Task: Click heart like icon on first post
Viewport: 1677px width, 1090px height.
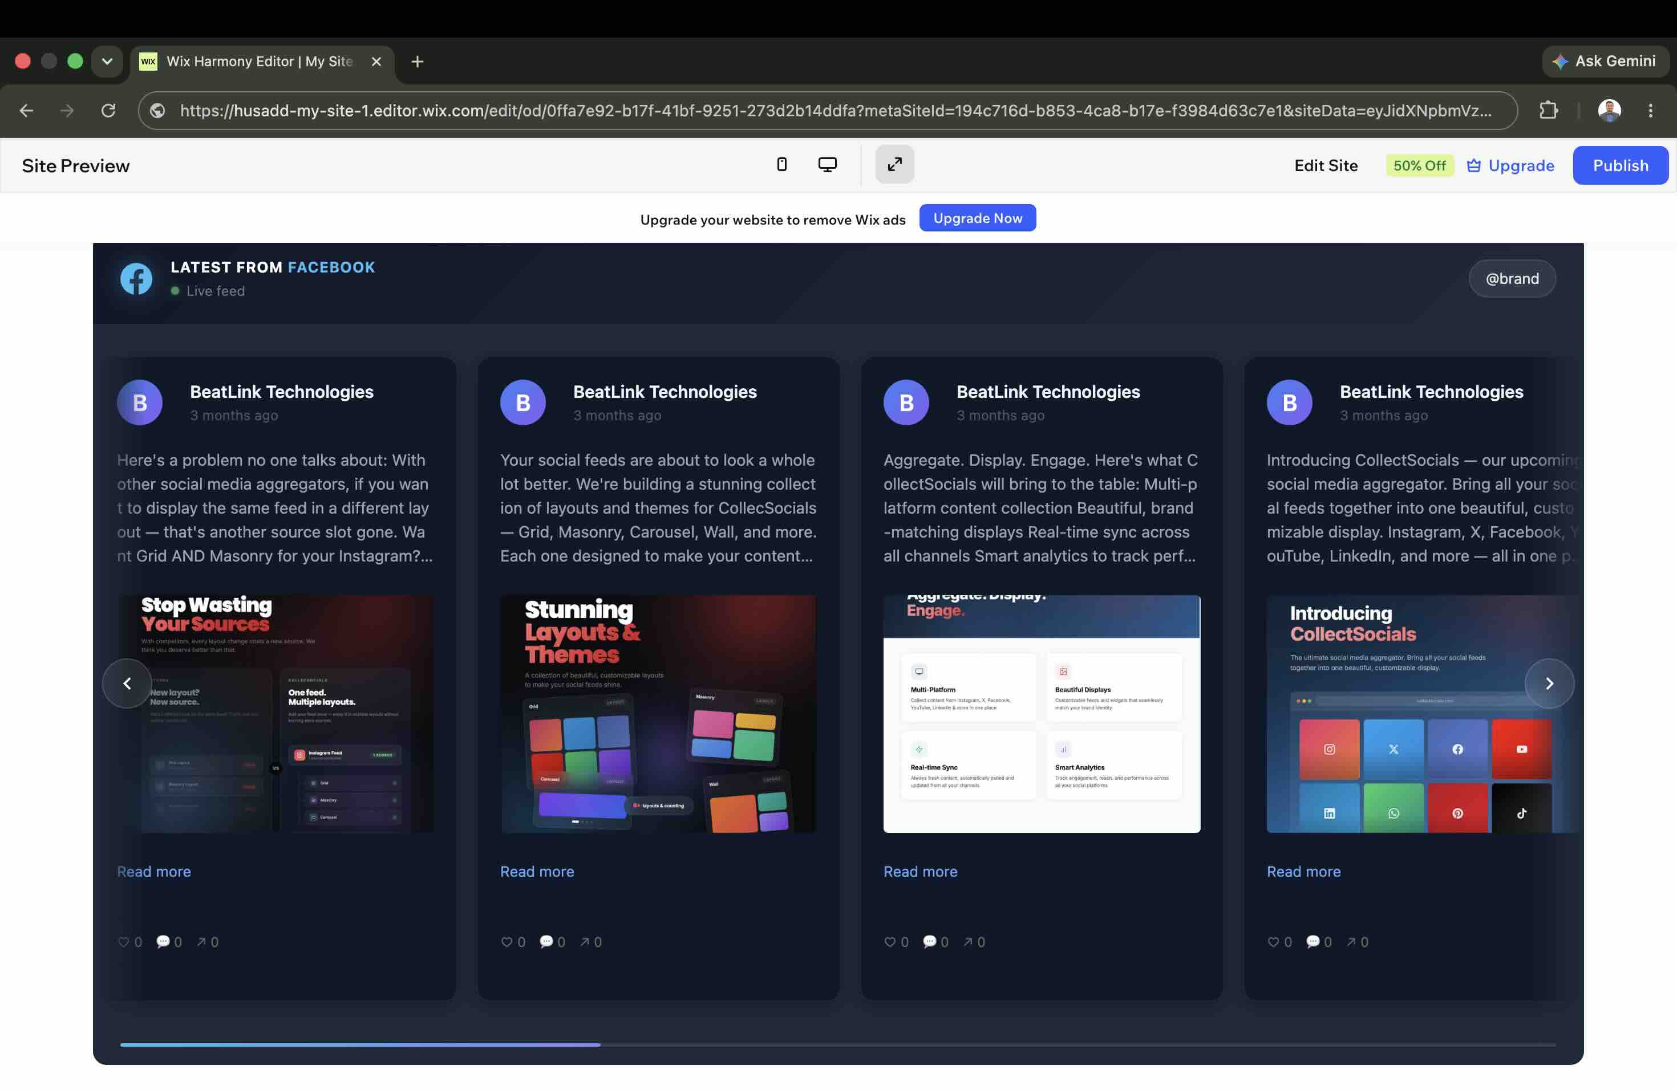Action: (123, 942)
